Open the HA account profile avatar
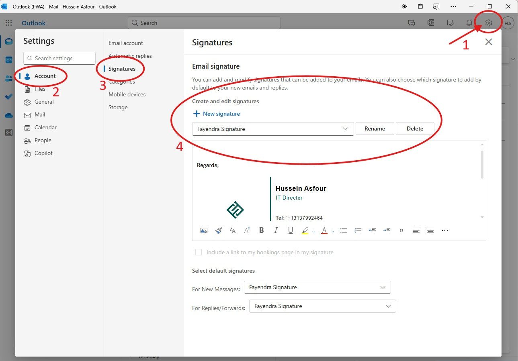Image resolution: width=518 pixels, height=361 pixels. tap(508, 23)
